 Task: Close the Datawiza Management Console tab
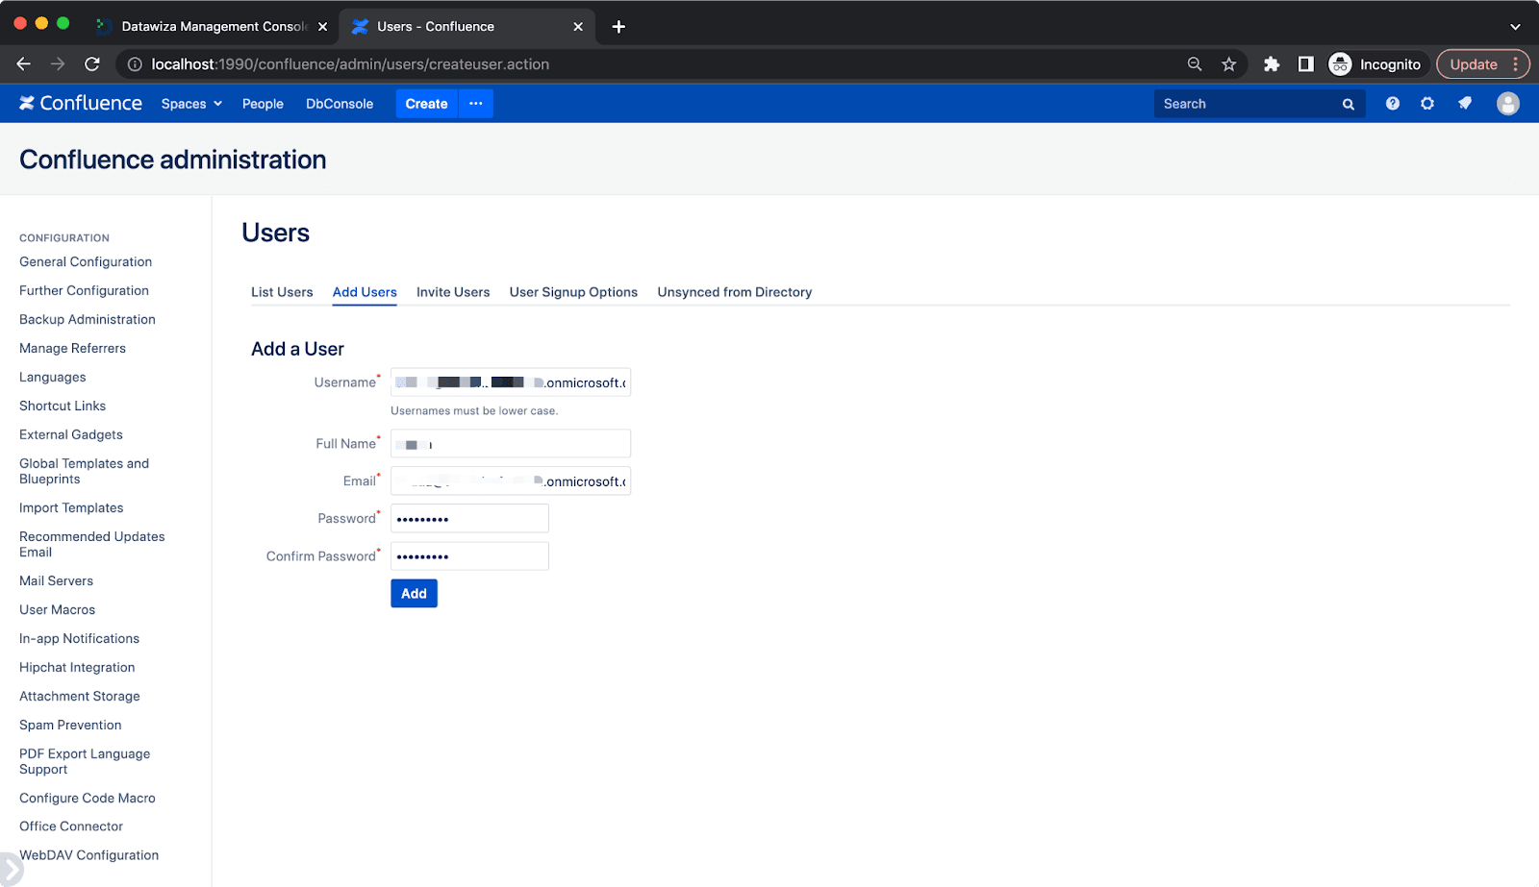tap(322, 27)
